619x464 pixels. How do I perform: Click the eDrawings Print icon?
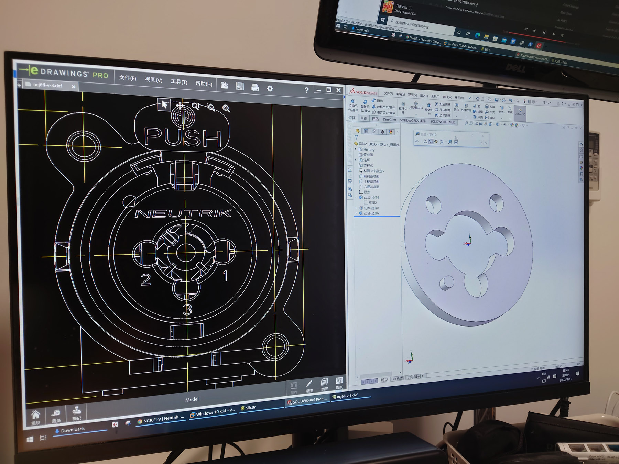point(255,87)
